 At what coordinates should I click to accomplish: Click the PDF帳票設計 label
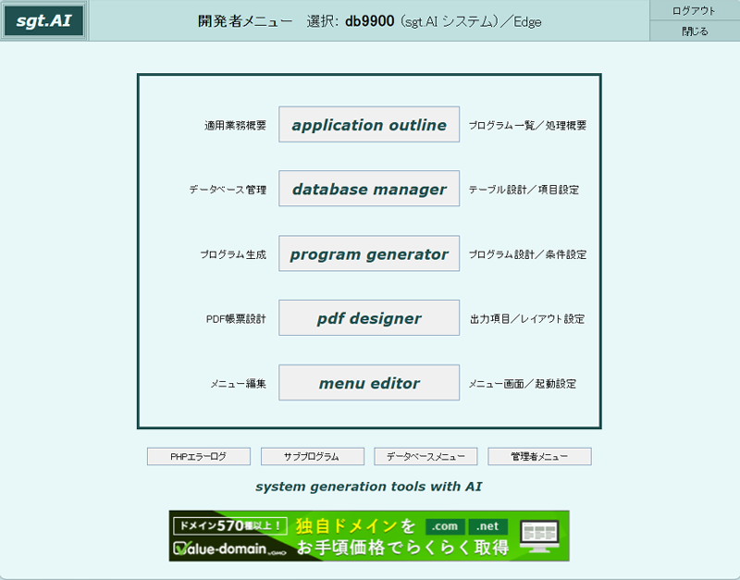click(x=236, y=319)
